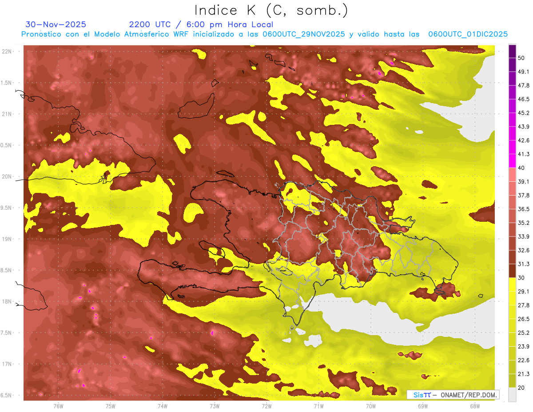Click the 76W longitude axis label
Viewport: 533px width, 412px height.
click(x=58, y=406)
